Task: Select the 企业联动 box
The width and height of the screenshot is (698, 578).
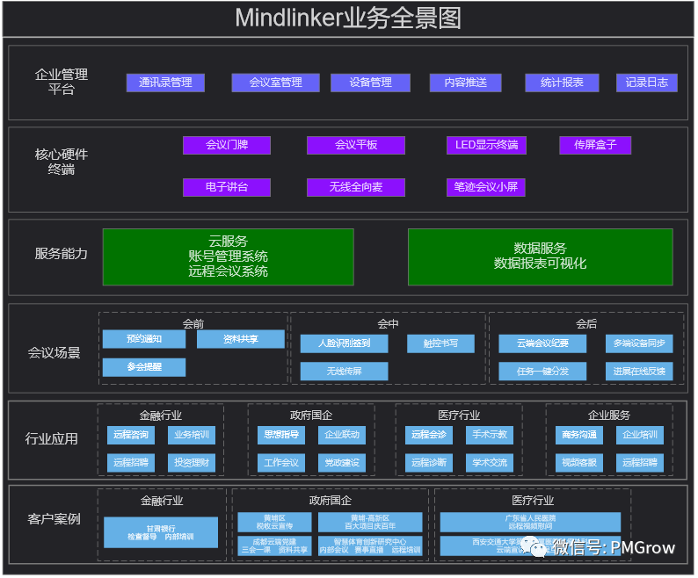Action: [342, 435]
